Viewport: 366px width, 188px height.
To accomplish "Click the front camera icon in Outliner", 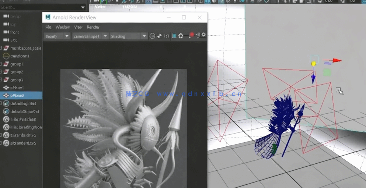I will (6, 32).
